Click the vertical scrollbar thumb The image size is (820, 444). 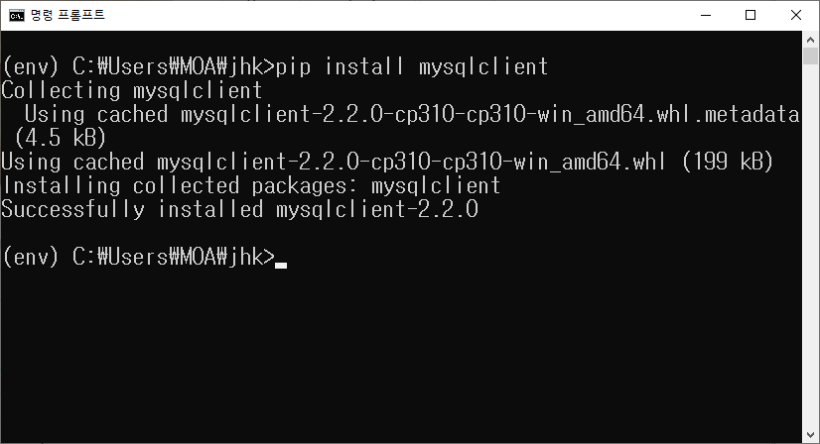click(x=811, y=55)
